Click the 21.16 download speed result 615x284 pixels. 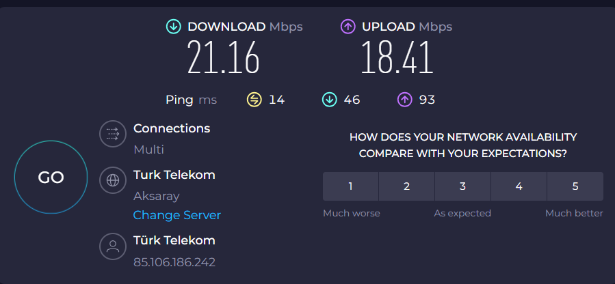pyautogui.click(x=224, y=58)
